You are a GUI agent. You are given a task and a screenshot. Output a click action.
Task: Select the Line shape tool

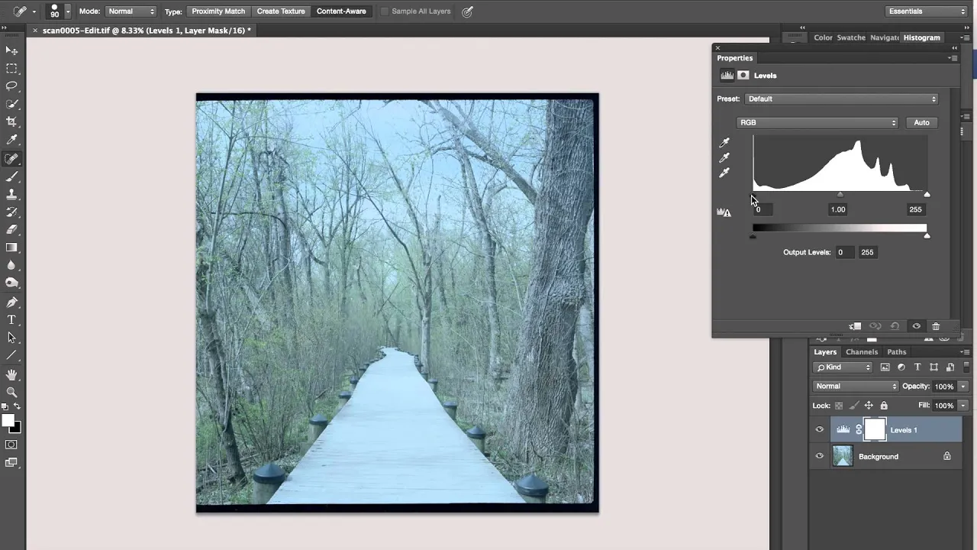[11, 355]
